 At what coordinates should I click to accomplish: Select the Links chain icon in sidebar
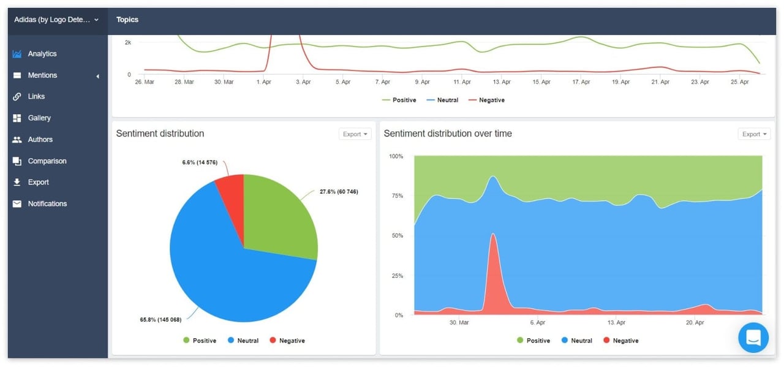(16, 96)
